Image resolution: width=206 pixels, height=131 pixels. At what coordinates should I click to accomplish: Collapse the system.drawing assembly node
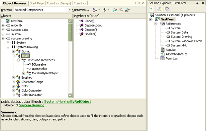pyautogui.click(x=3, y=38)
